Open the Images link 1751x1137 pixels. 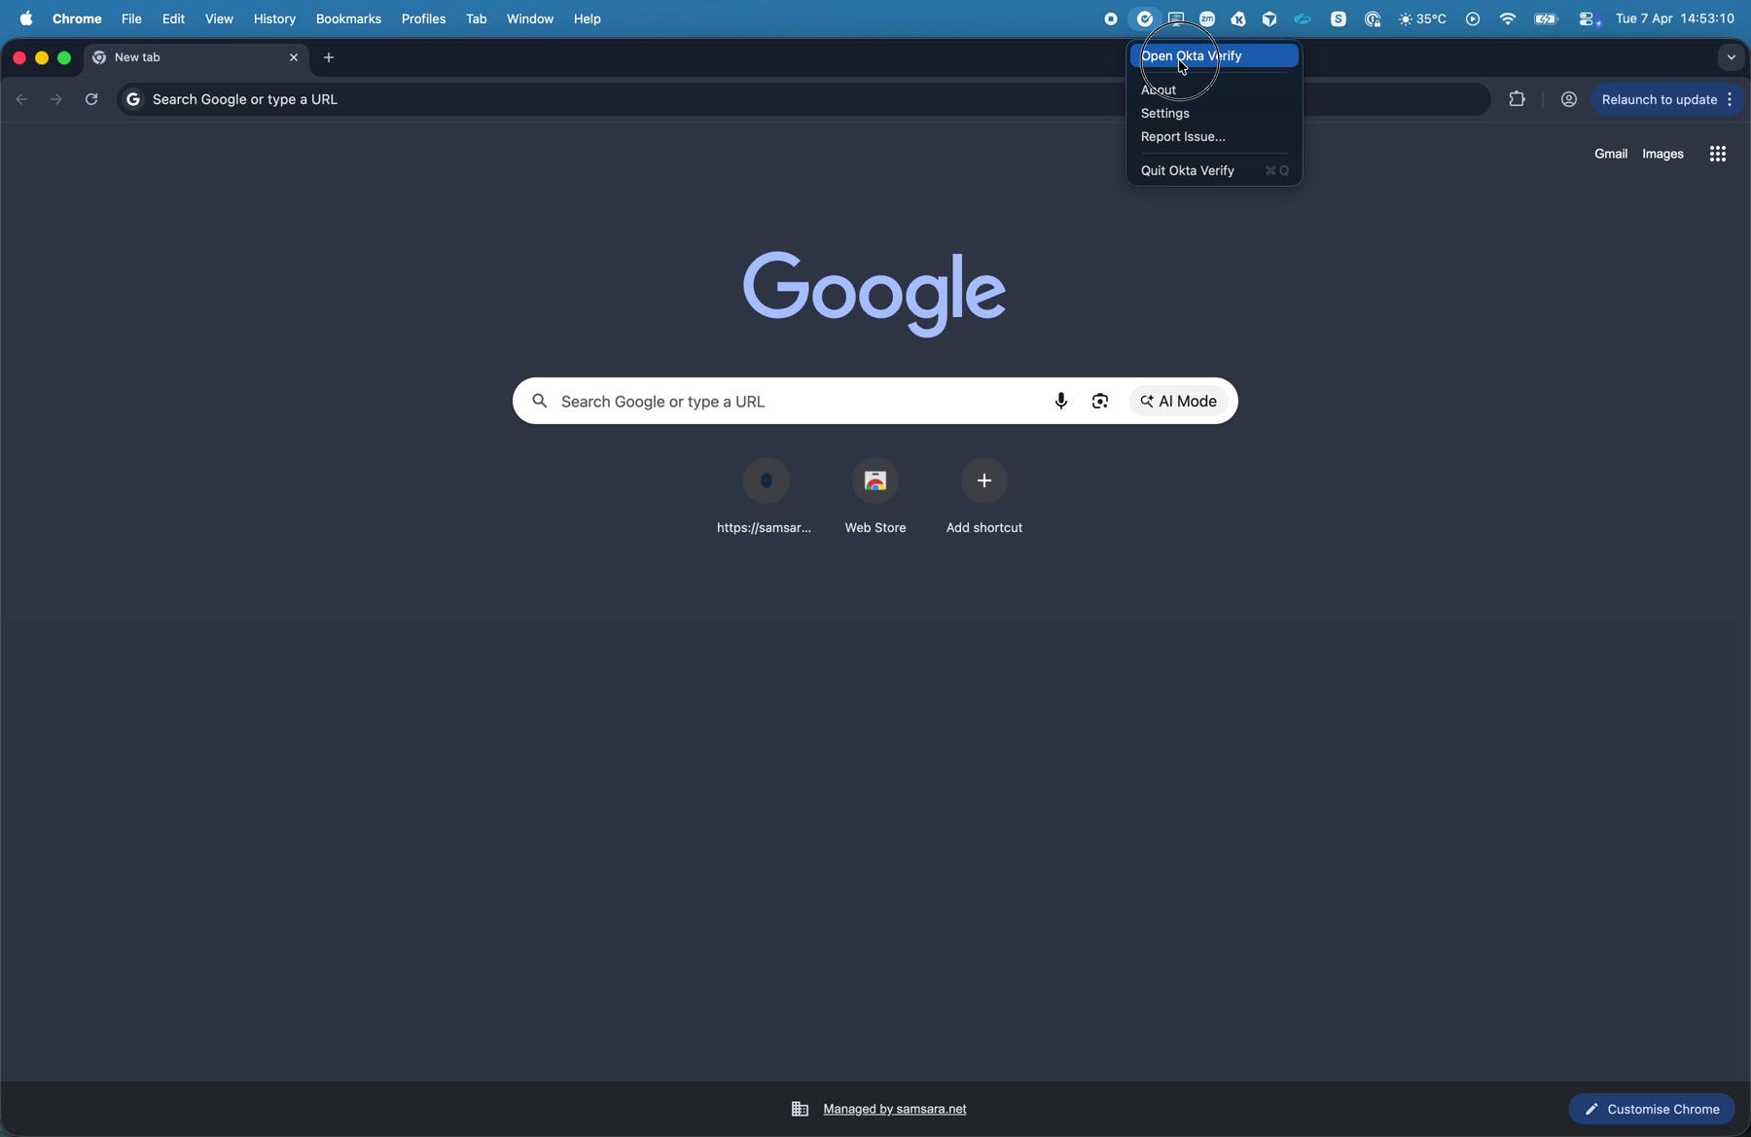tap(1662, 154)
